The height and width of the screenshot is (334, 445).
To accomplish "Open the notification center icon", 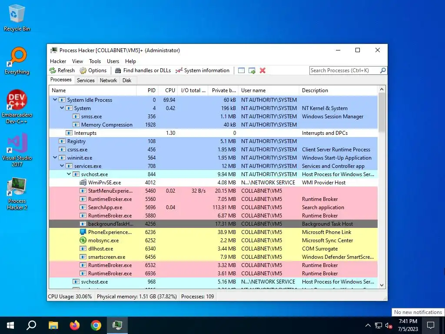I will coord(431,325).
